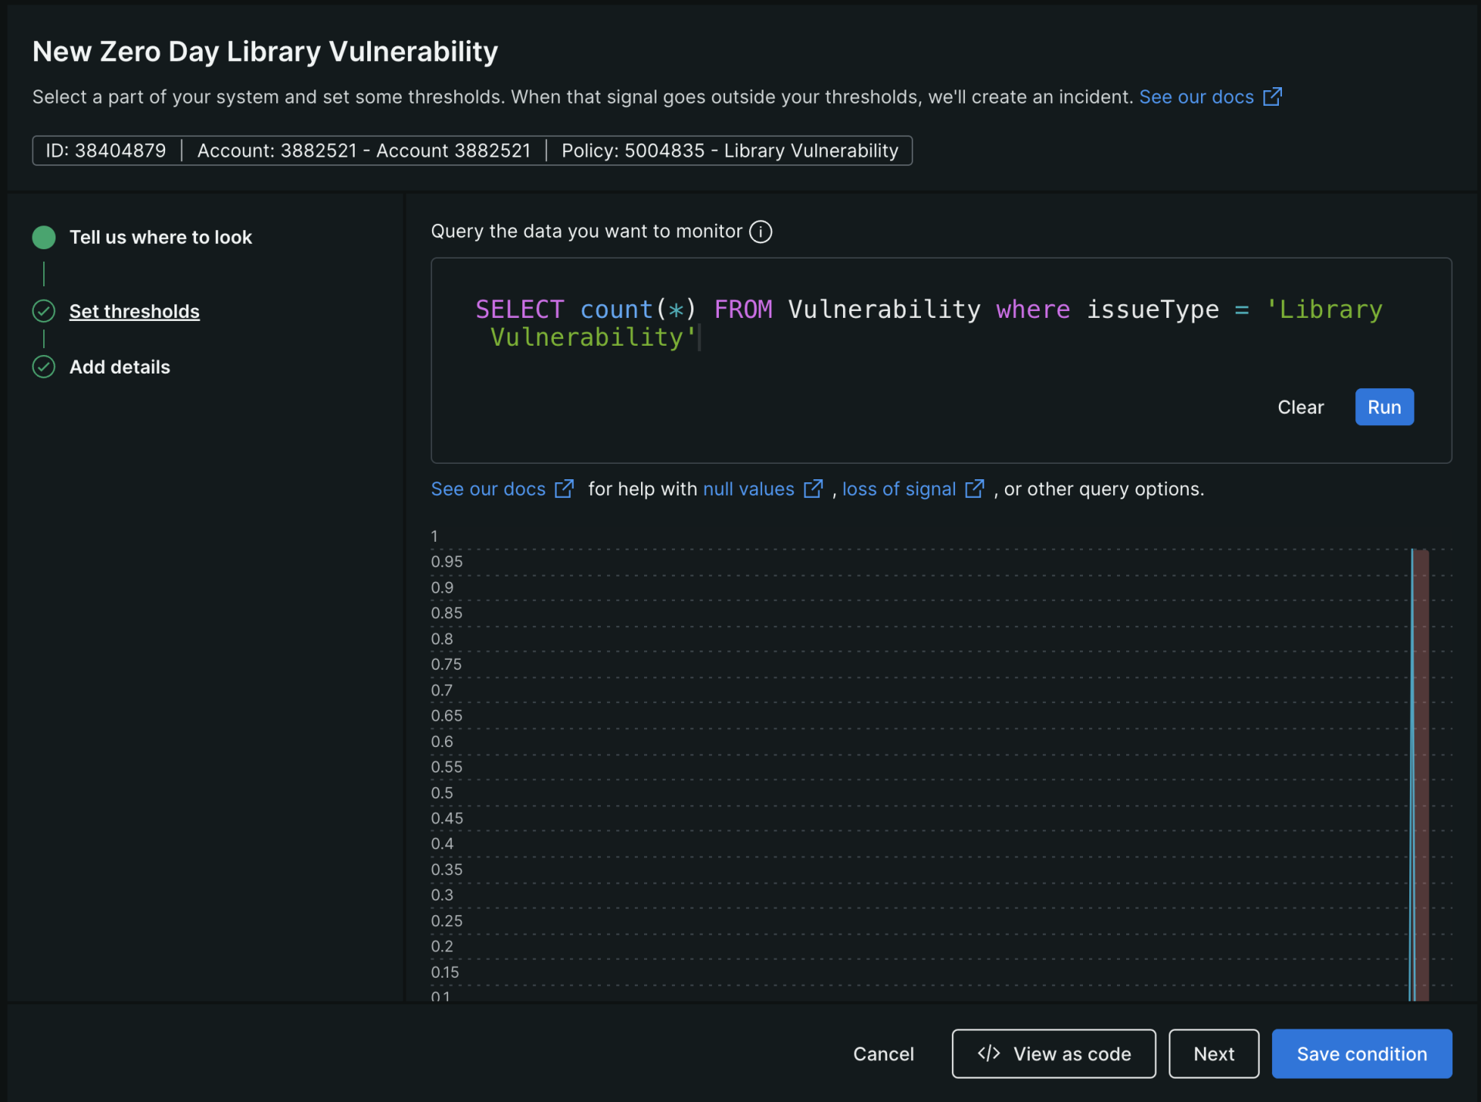Navigate to the "Set thresholds" step
This screenshot has width=1481, height=1102.
[x=134, y=311]
